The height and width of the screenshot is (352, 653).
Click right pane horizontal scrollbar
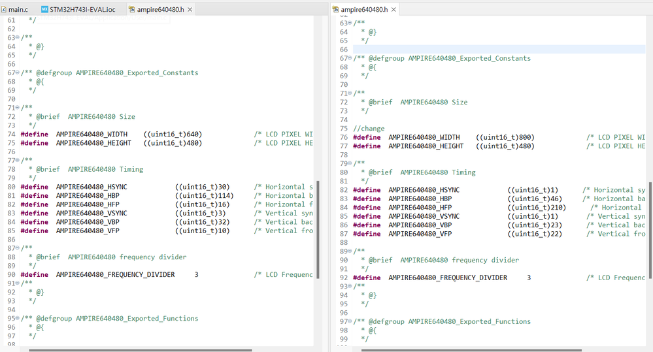[471, 350]
